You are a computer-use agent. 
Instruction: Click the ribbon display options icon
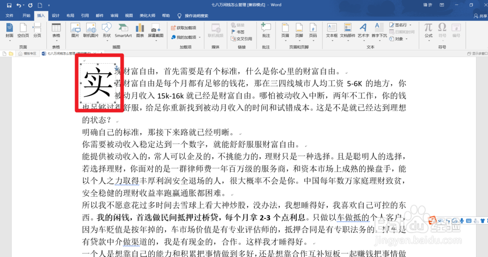[x=442, y=5]
